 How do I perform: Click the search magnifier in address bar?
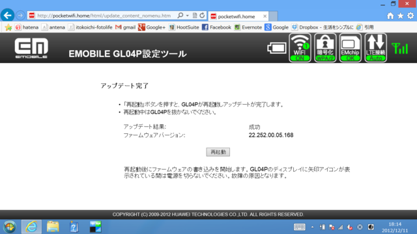[x=180, y=16]
